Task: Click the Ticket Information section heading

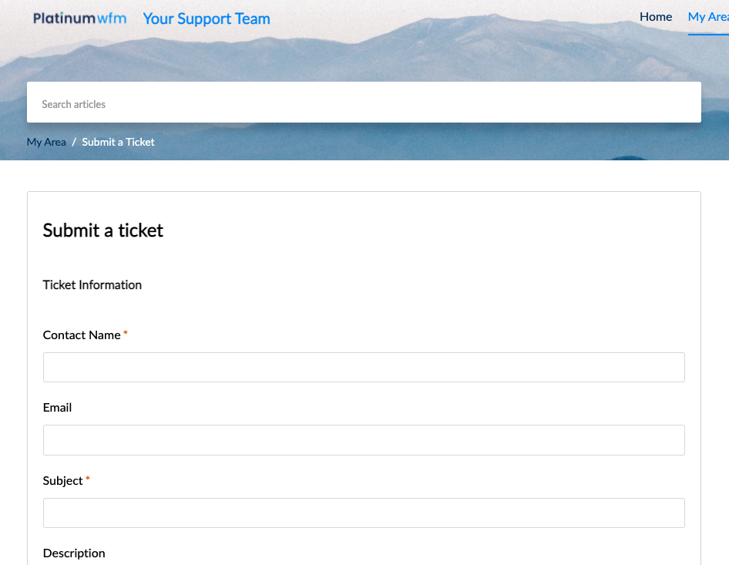Action: point(92,285)
